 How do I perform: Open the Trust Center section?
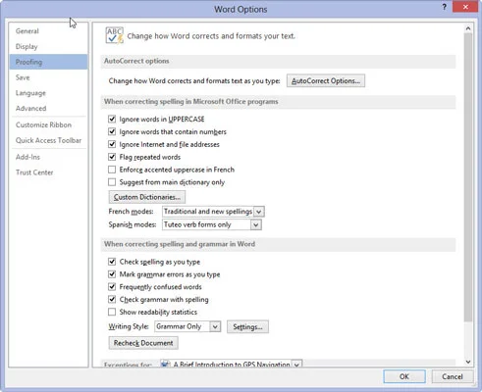pos(34,172)
